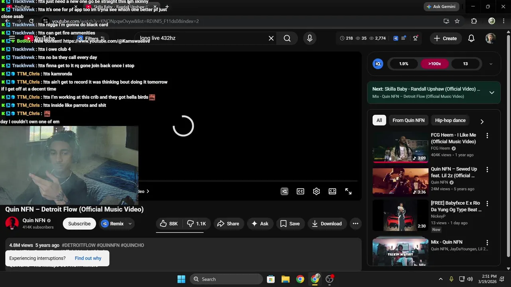Viewport: 511px width, 287px height.
Task: Open OBS Studio from the taskbar
Action: pyautogui.click(x=330, y=279)
